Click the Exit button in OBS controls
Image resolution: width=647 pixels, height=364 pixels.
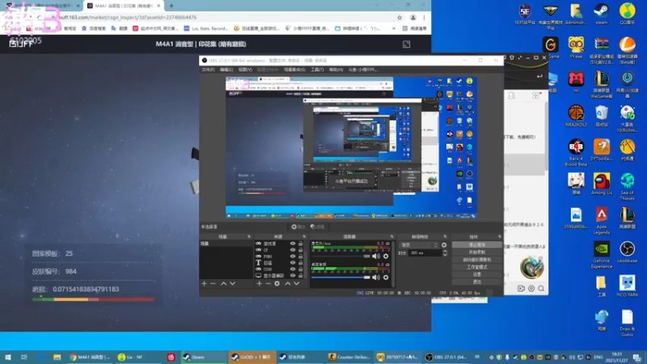point(477,281)
